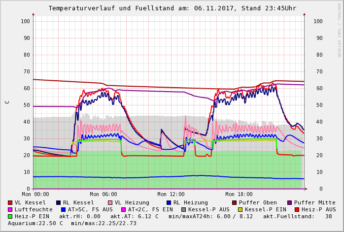
Task: Select the gray Kessel-P AUS swatch
Action: pyautogui.click(x=184, y=209)
